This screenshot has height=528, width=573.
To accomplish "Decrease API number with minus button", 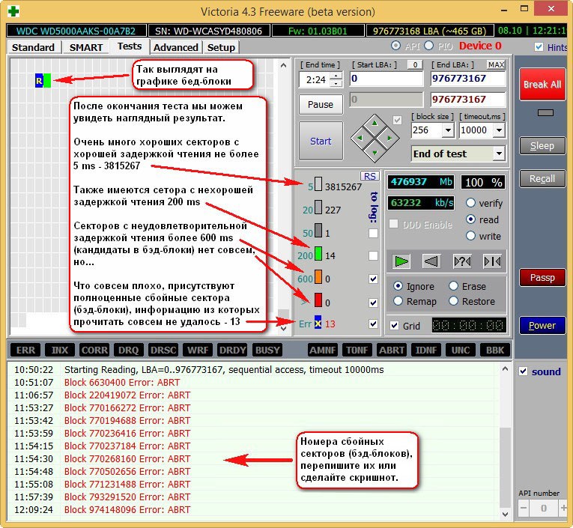I will click(524, 508).
